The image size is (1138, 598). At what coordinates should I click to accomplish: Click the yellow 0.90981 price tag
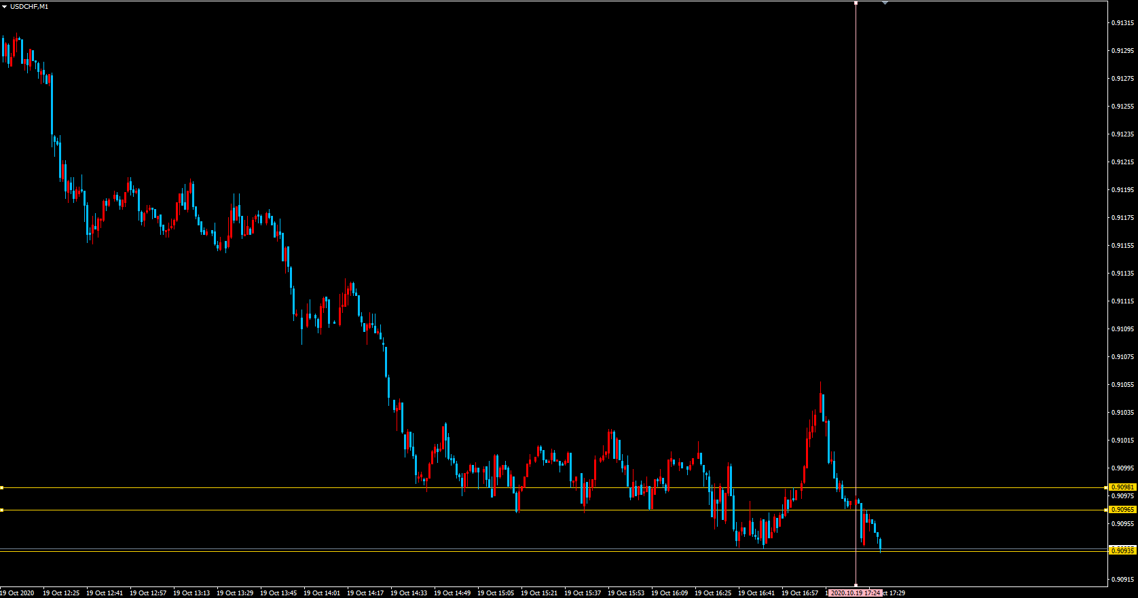[1122, 487]
